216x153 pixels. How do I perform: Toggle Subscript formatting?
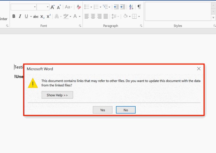tap(42, 17)
